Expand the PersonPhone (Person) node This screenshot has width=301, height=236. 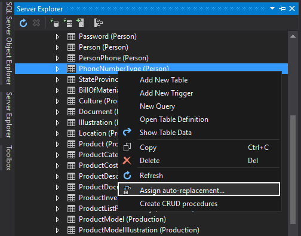click(x=57, y=58)
